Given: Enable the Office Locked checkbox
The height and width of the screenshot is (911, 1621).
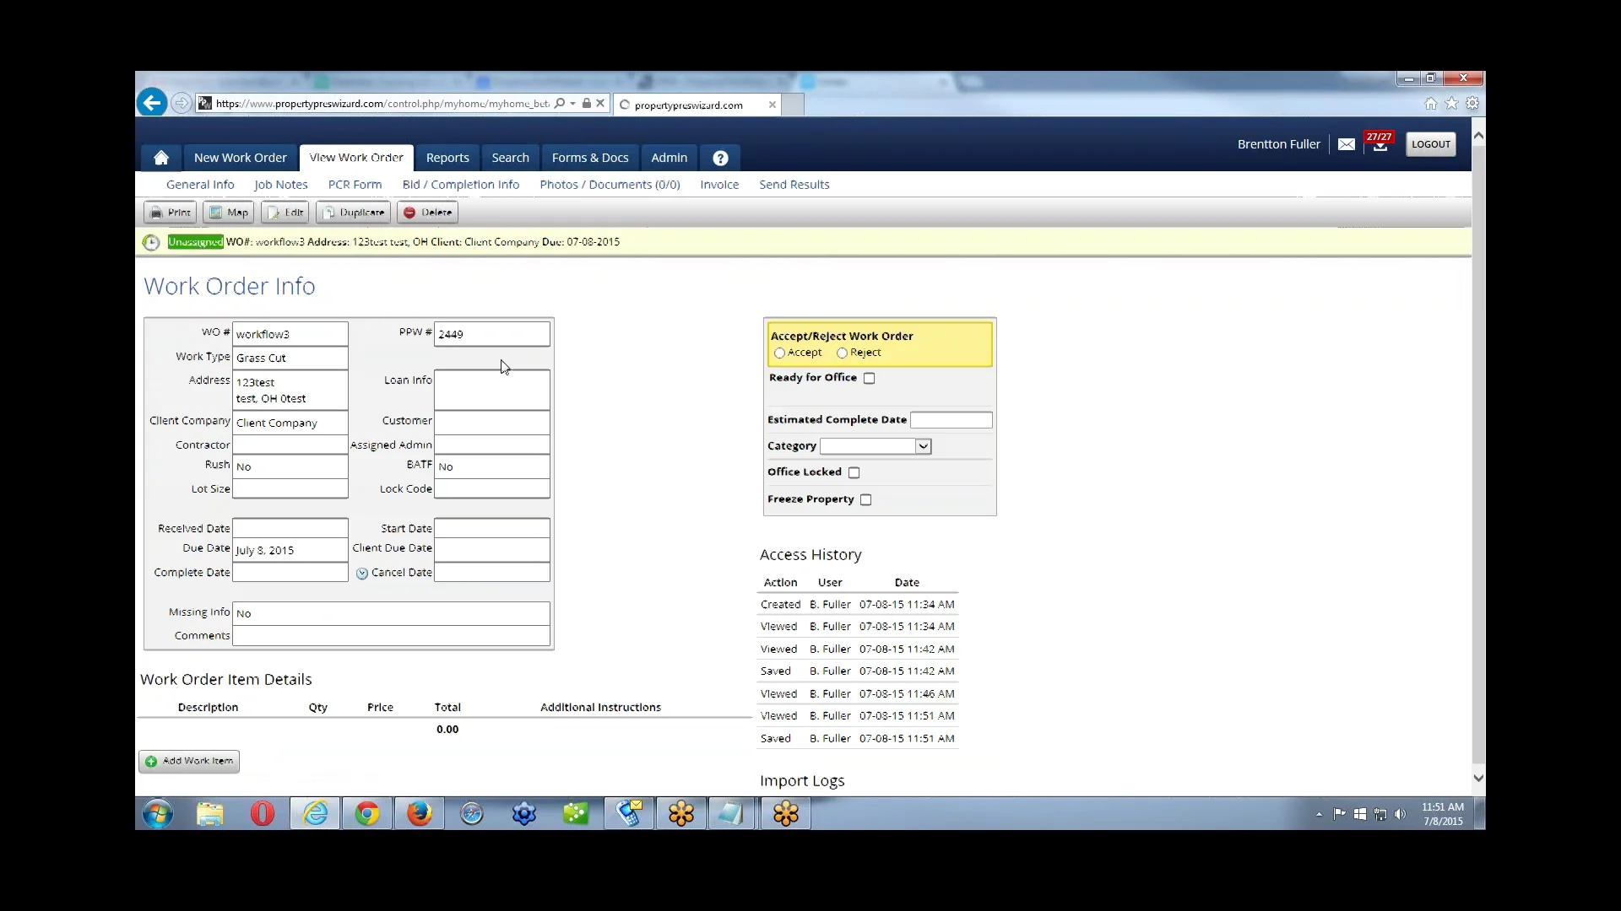Looking at the screenshot, I should [x=855, y=472].
